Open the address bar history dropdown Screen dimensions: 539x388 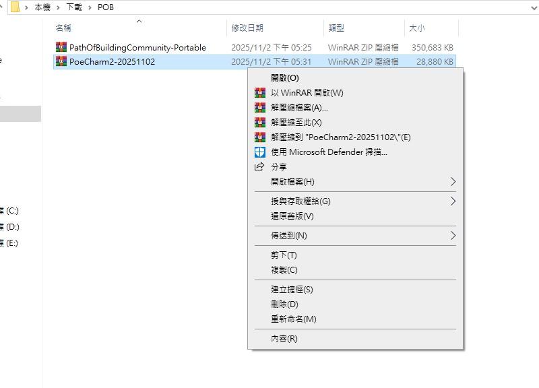click(534, 7)
